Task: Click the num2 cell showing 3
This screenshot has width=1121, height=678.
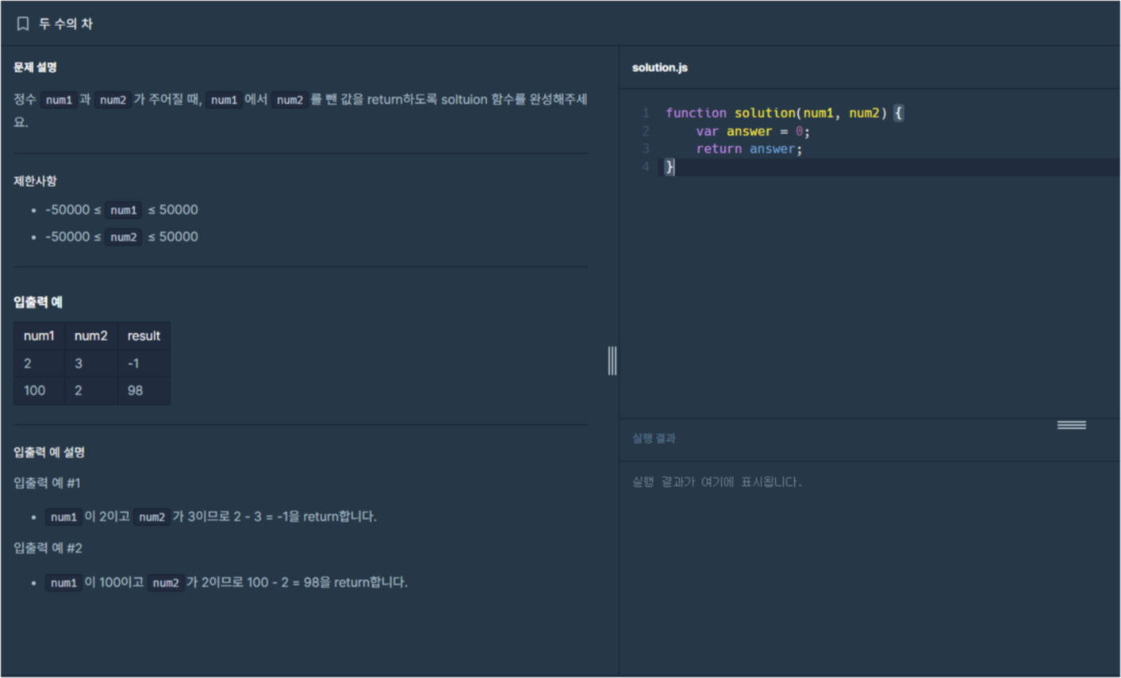Action: [x=91, y=363]
